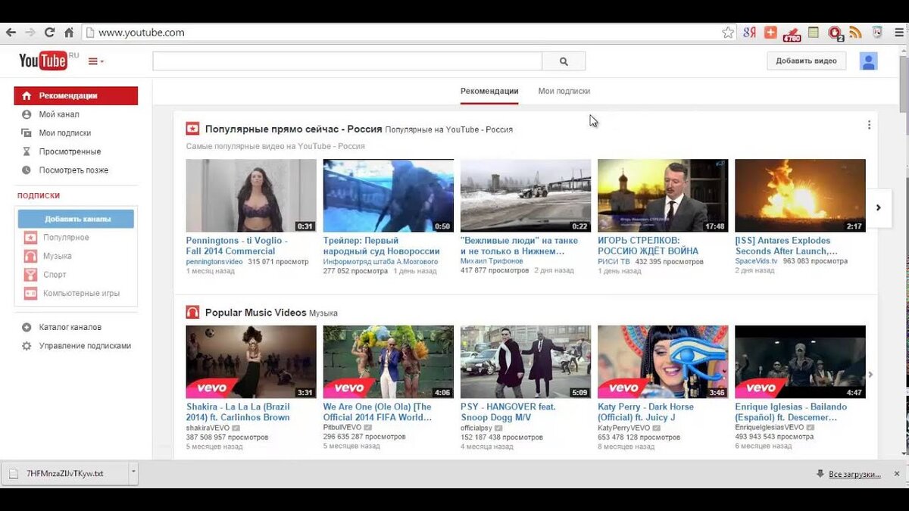Click the Добавить видео button
909x511 pixels.
coord(806,61)
